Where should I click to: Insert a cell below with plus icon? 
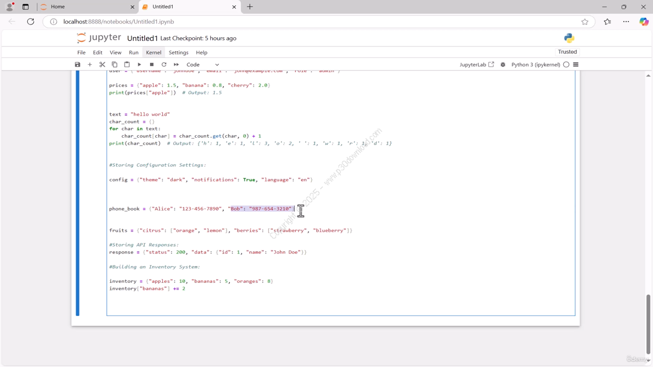click(90, 65)
